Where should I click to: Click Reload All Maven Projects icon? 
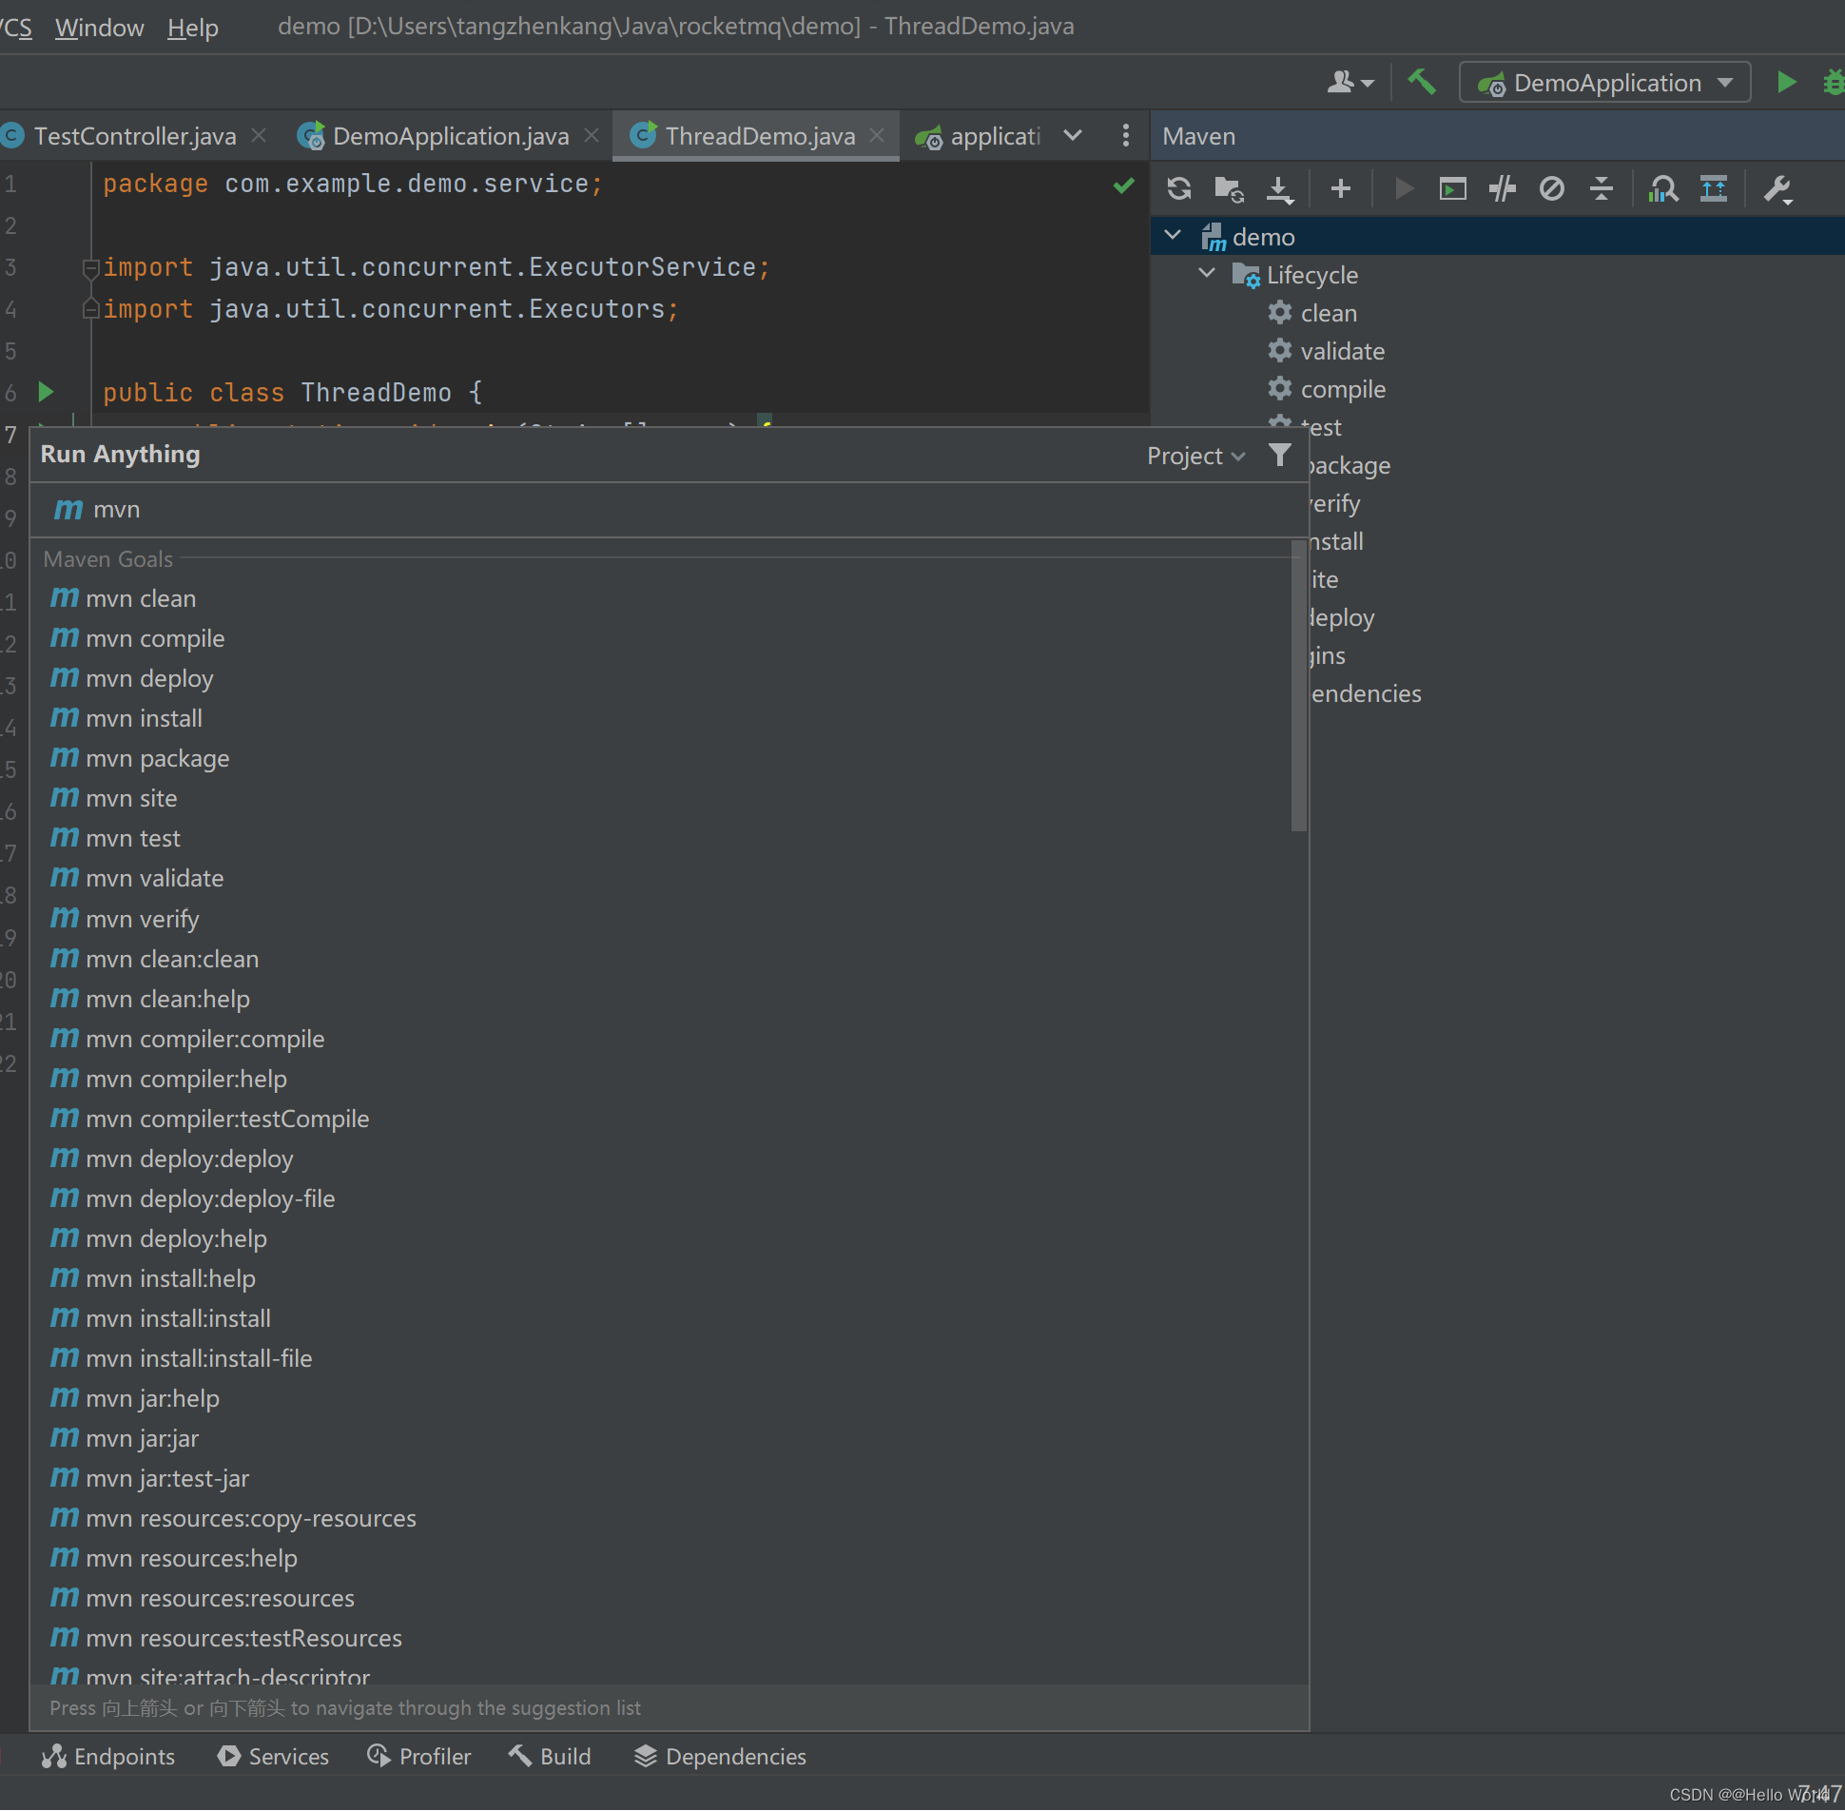point(1179,188)
